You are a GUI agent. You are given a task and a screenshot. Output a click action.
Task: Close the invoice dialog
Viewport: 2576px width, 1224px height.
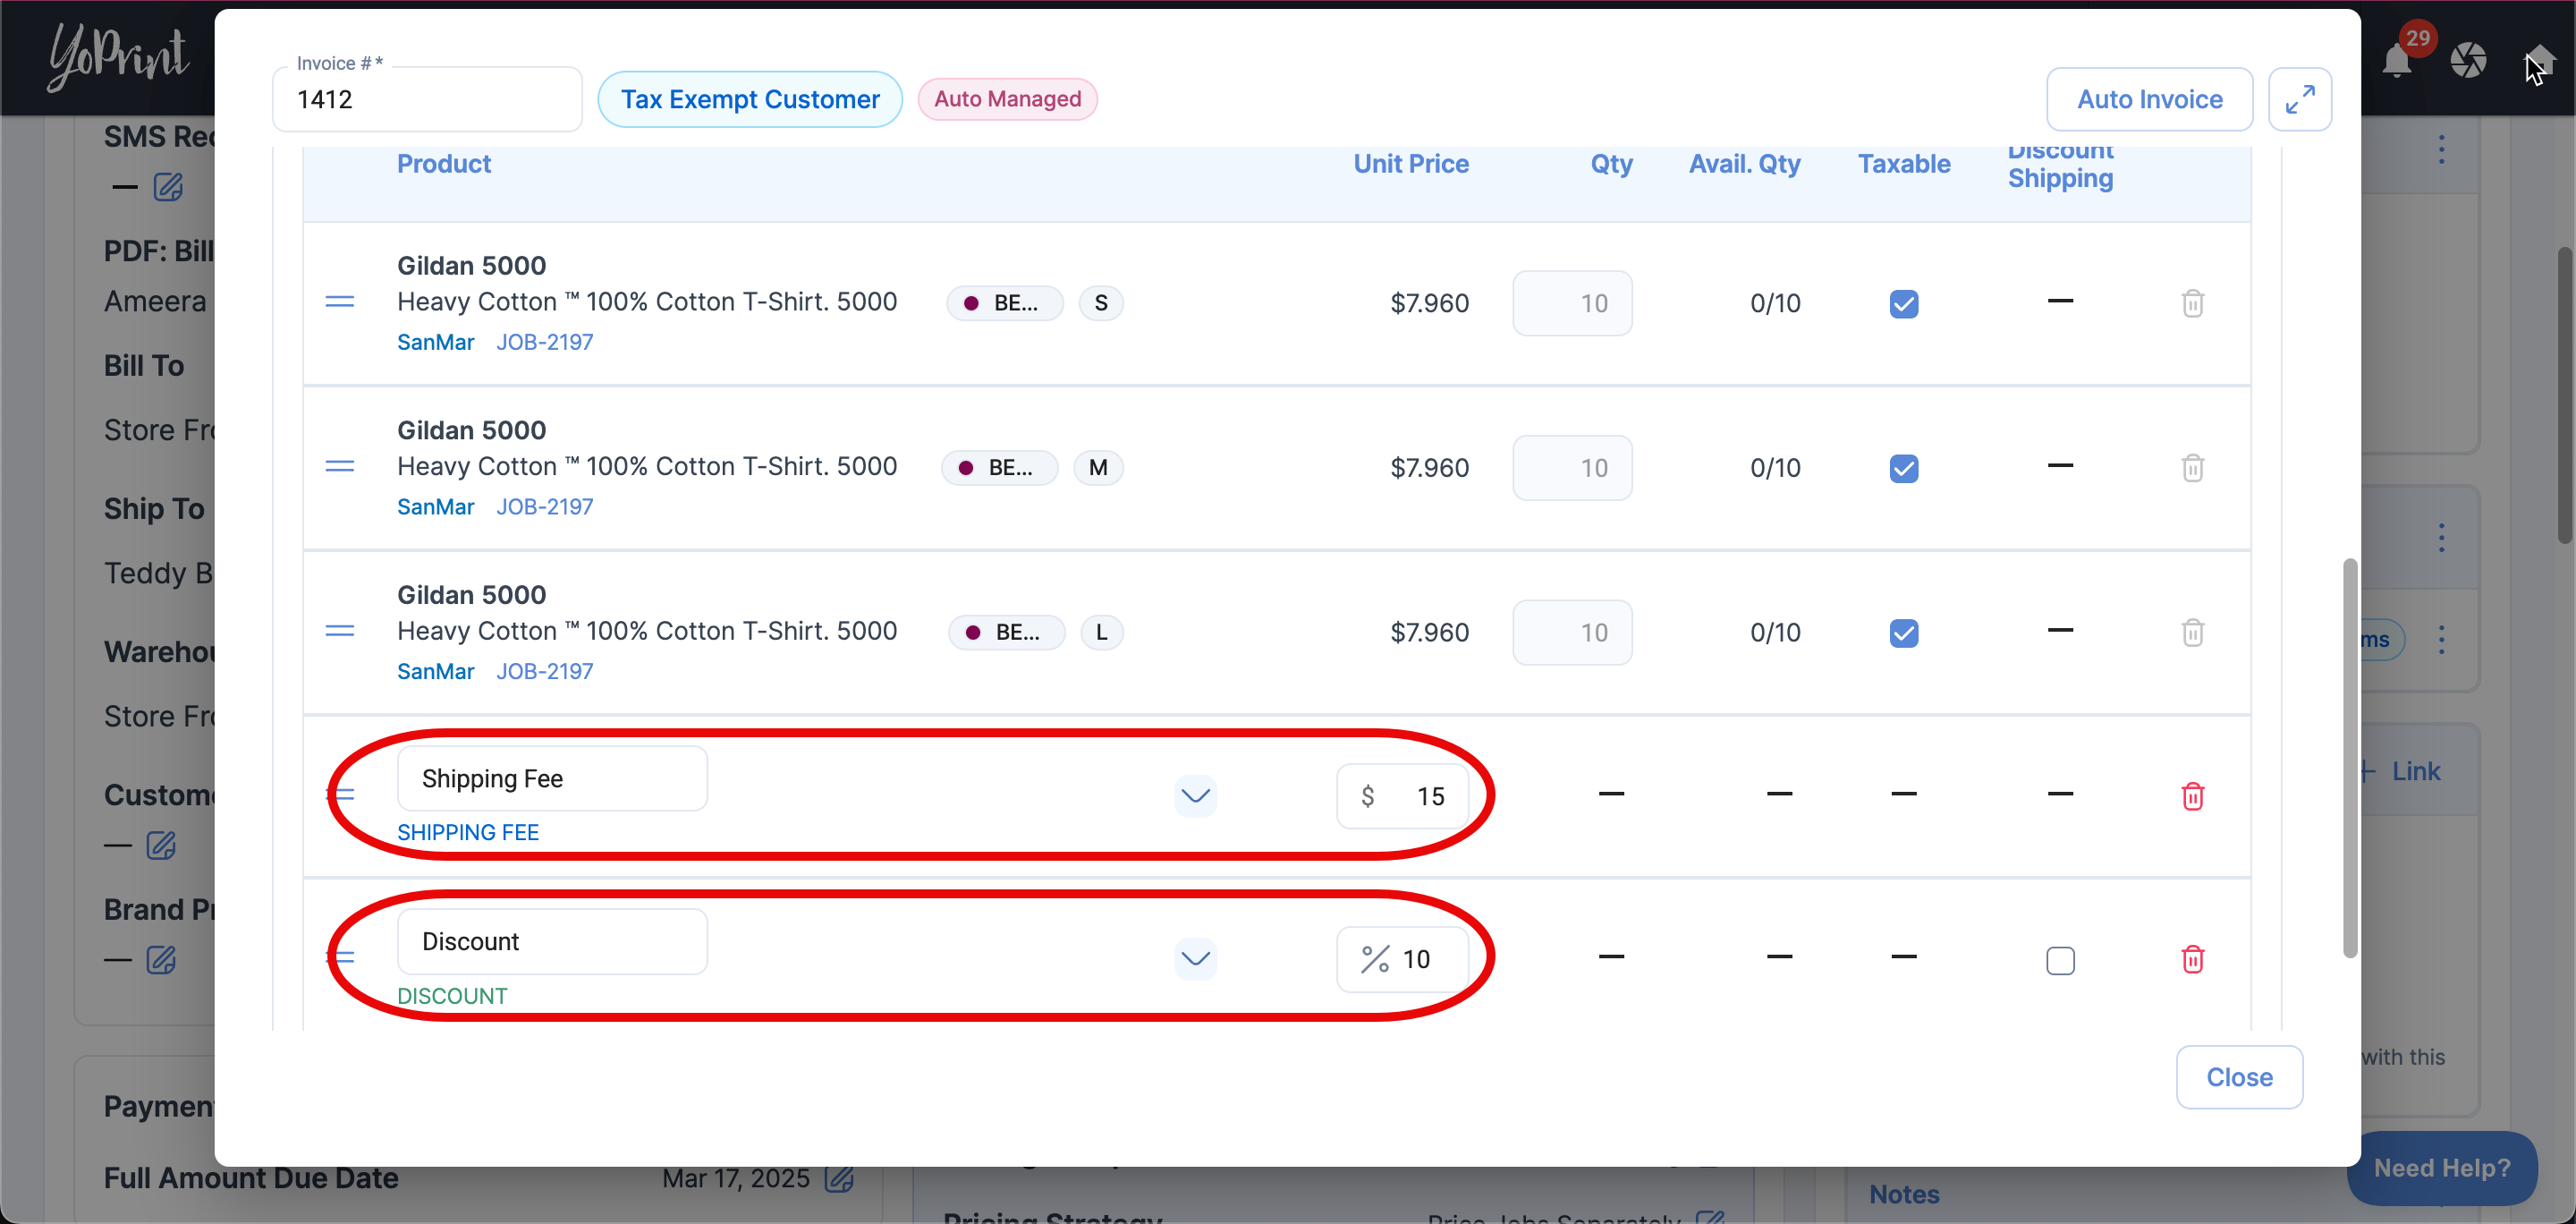tap(2239, 1077)
